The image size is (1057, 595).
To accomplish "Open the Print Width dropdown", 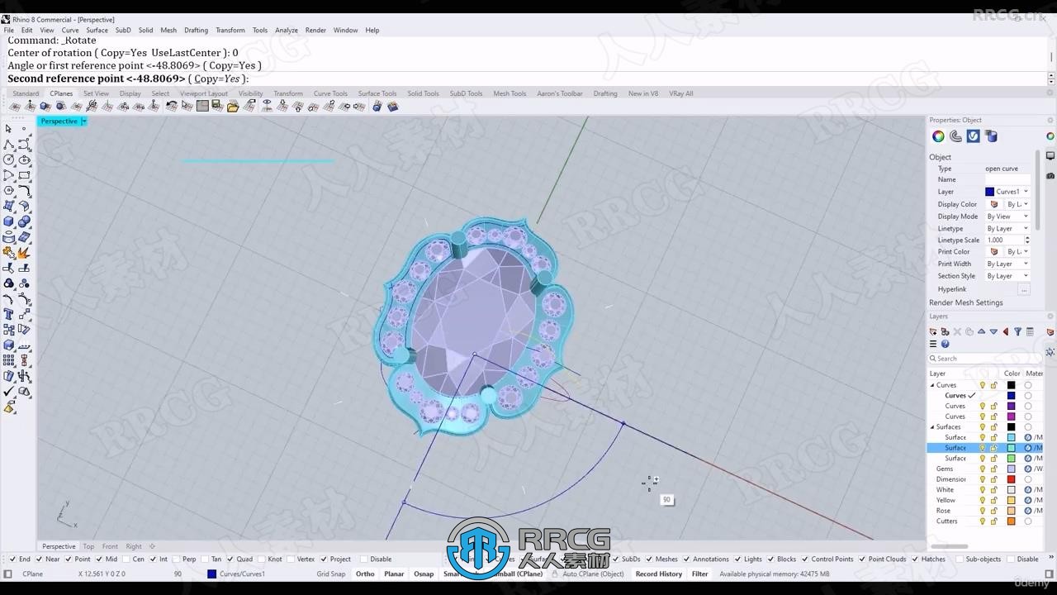I will (1007, 264).
